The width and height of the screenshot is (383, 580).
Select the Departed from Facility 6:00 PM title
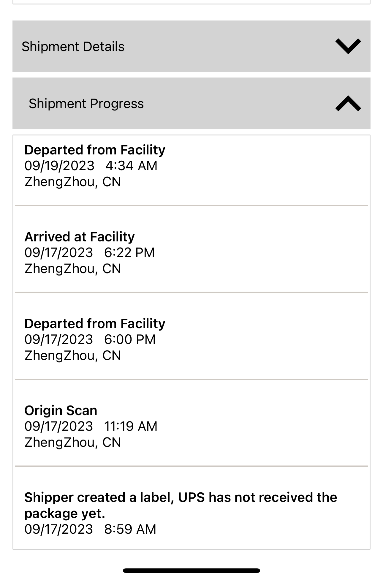coord(95,324)
